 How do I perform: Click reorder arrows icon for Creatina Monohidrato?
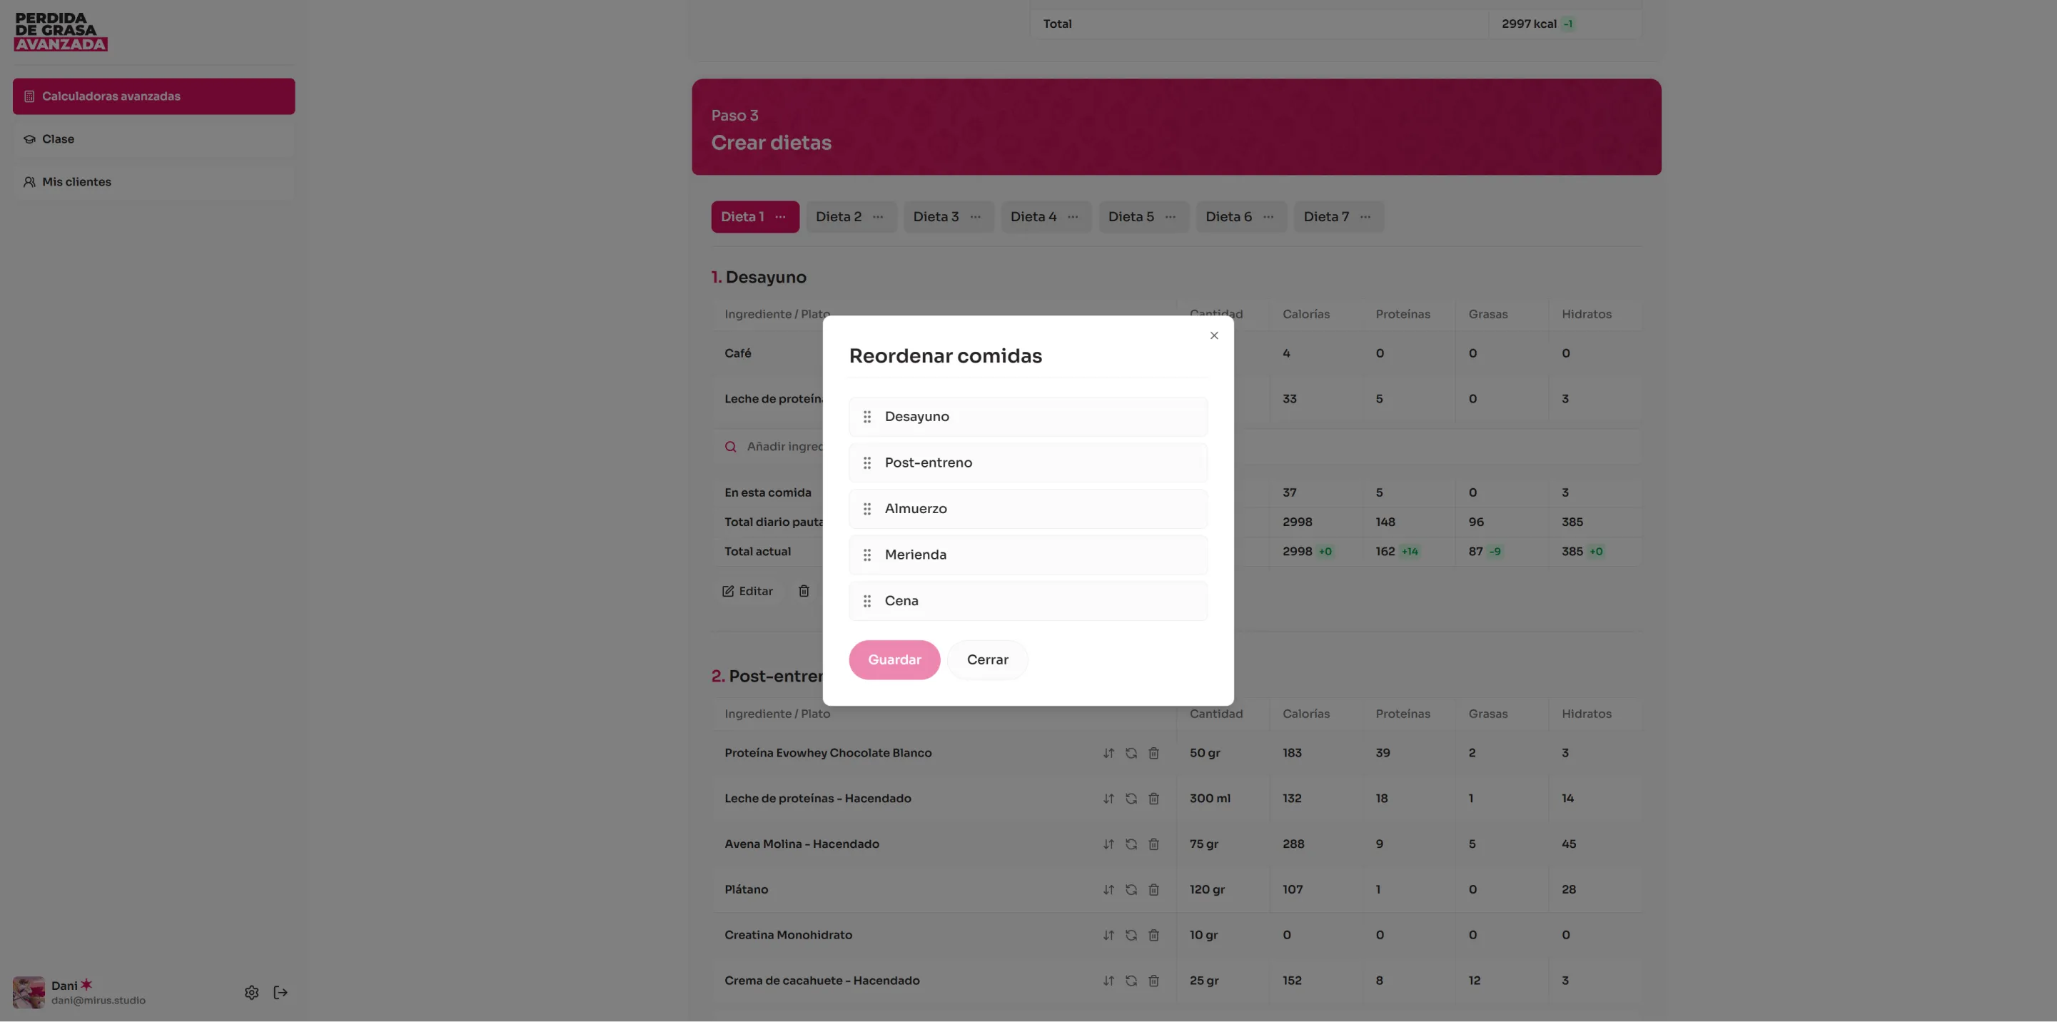1108,935
